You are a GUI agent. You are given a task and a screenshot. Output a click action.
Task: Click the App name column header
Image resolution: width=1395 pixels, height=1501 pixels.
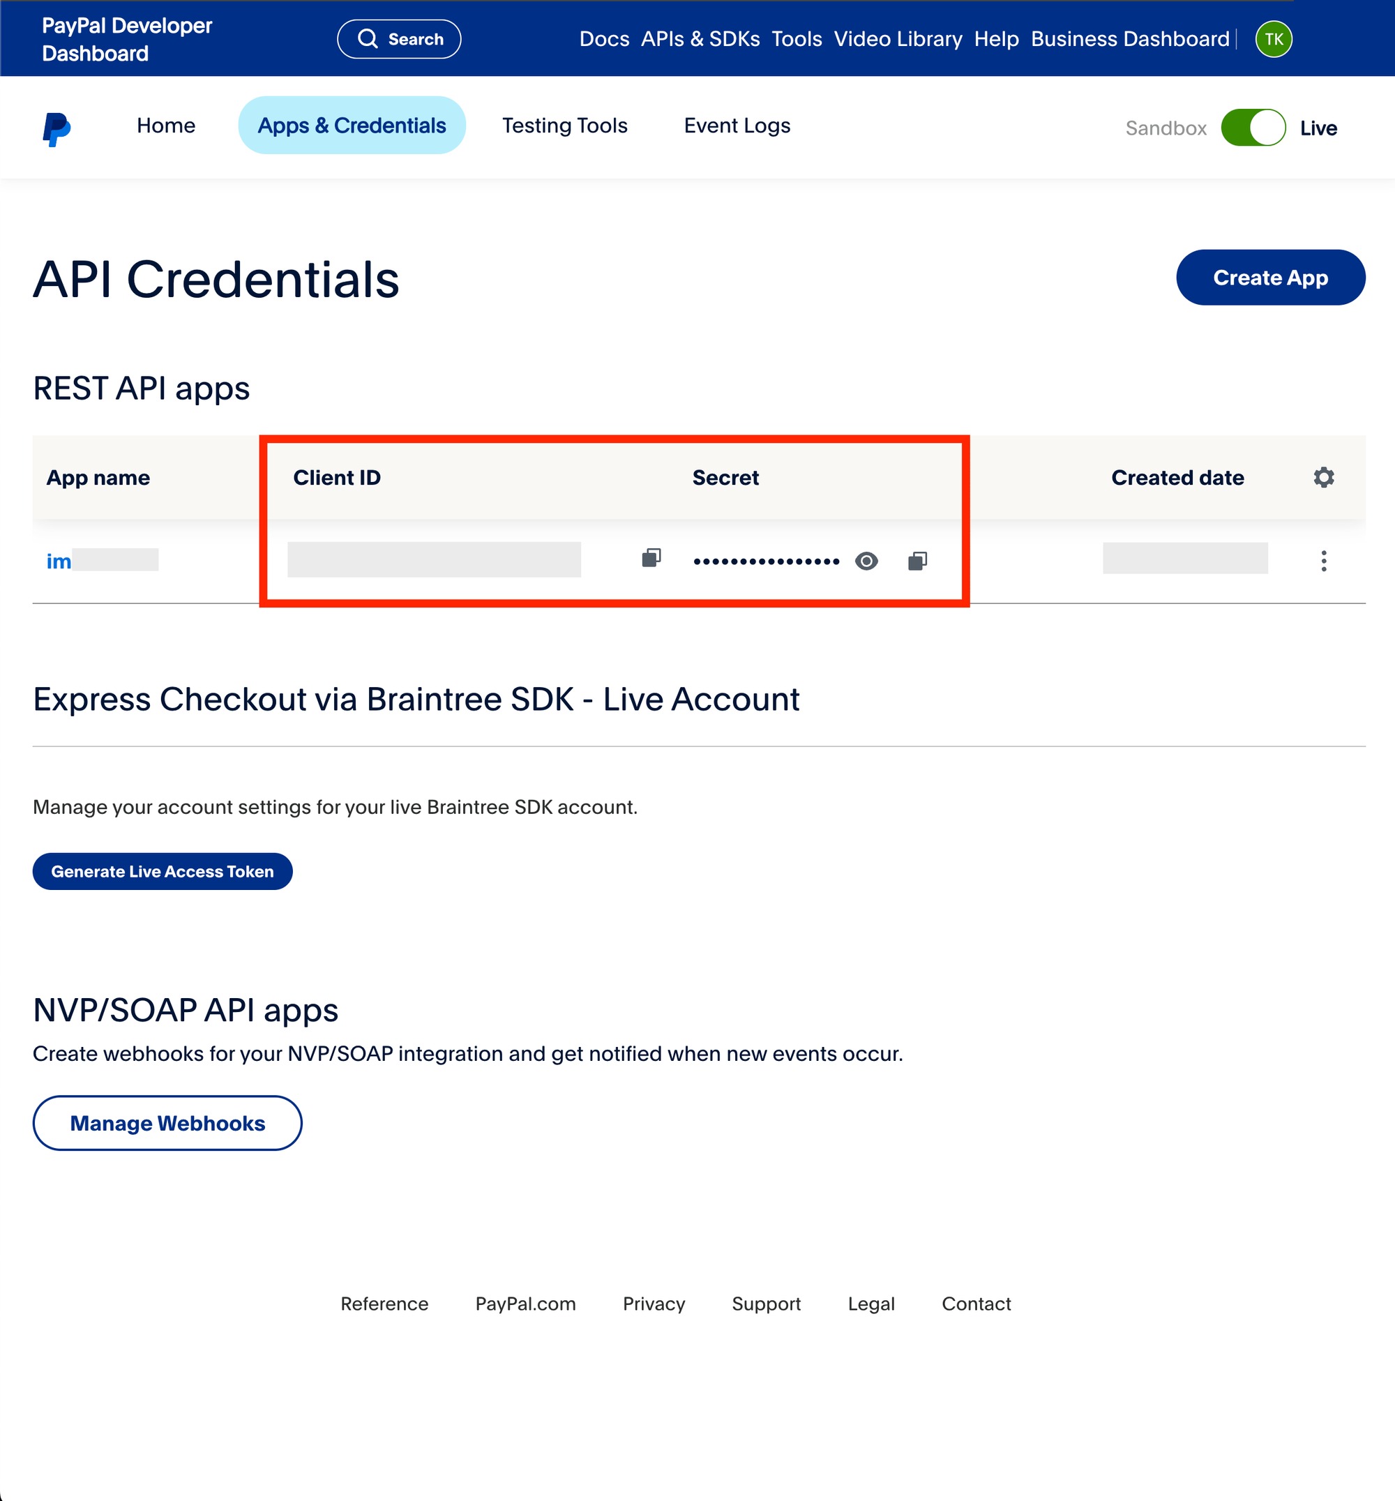[98, 477]
